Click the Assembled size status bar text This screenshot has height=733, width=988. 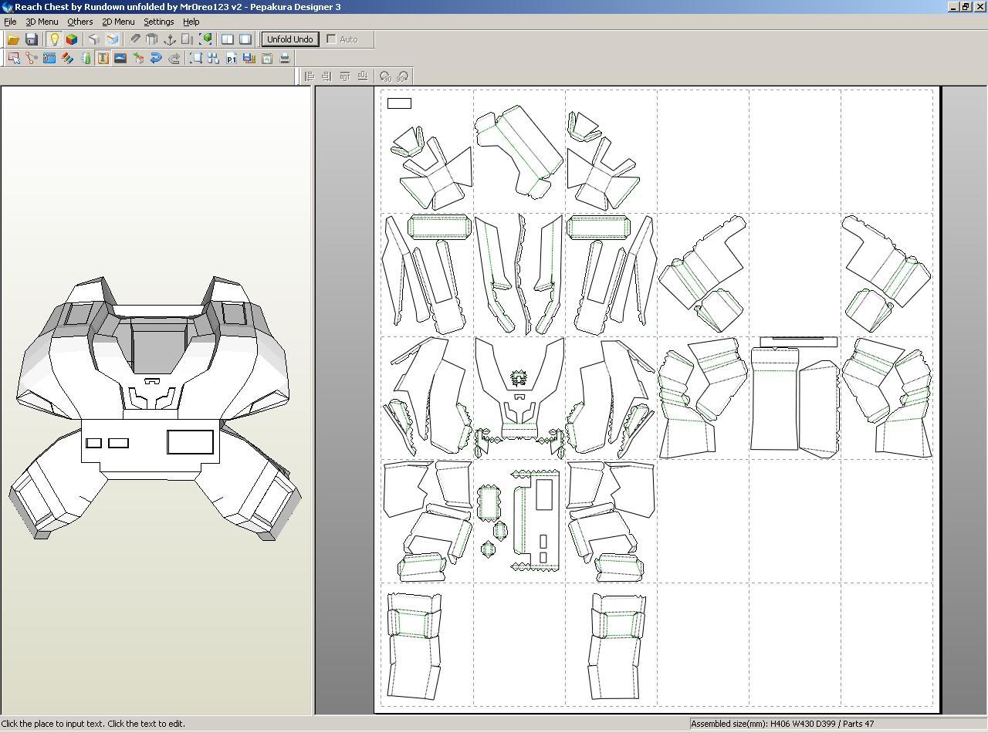(x=782, y=724)
